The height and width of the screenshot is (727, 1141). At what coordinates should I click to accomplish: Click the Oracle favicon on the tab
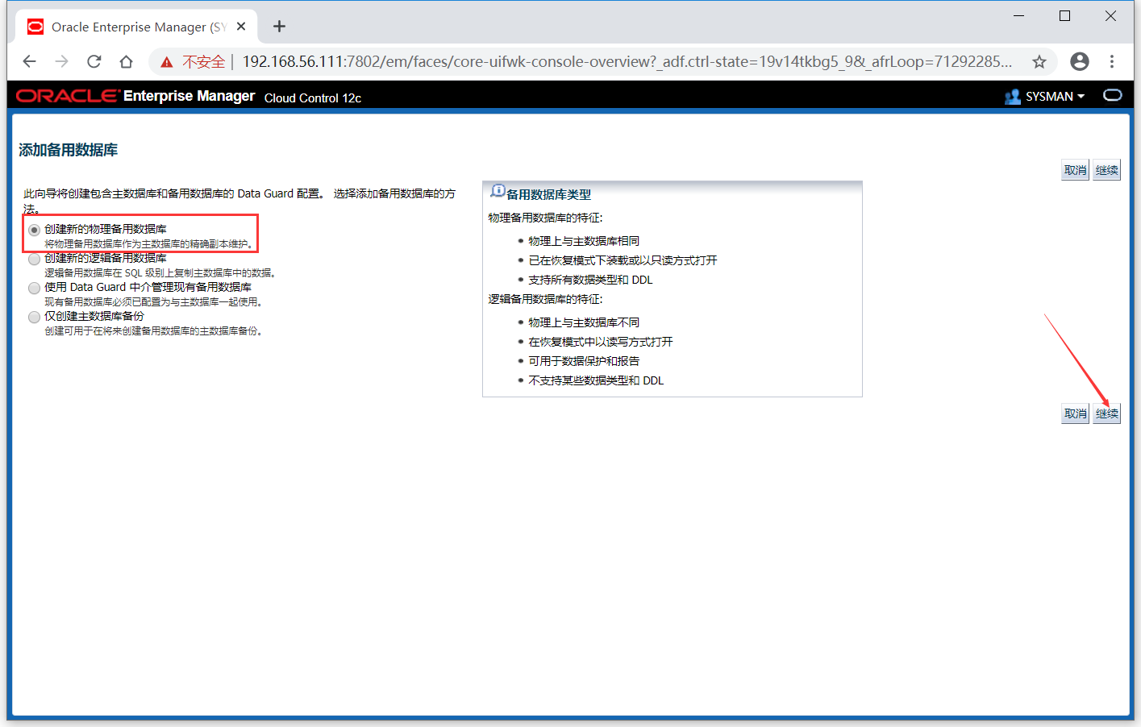[35, 27]
